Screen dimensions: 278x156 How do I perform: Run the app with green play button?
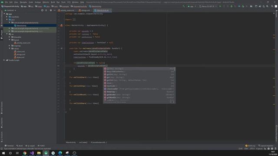(x=220, y=6)
